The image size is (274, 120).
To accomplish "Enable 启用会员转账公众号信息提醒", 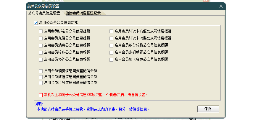I will [x=41, y=52].
